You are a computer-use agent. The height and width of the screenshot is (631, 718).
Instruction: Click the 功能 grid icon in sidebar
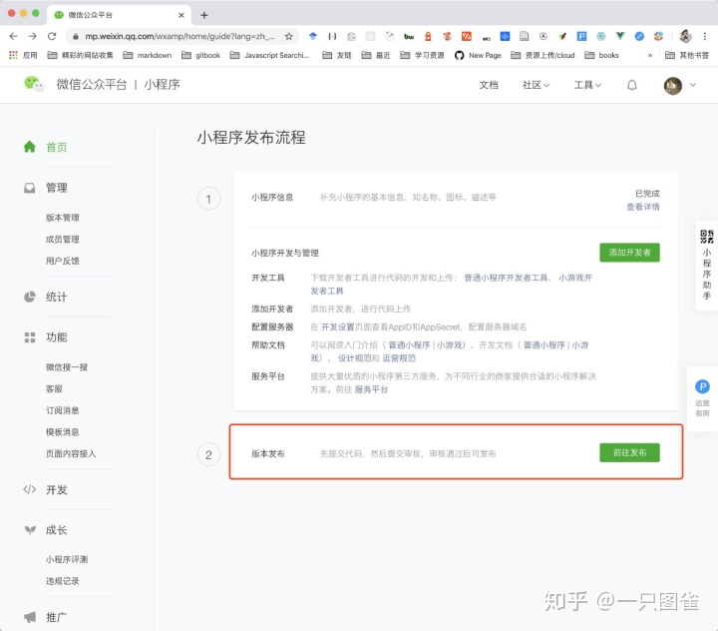pos(30,337)
